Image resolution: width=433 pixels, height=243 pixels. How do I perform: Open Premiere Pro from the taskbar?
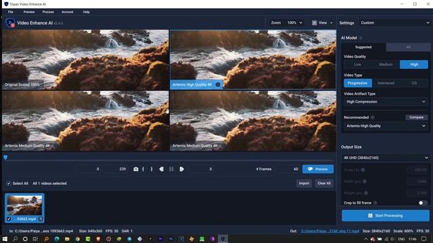point(160,239)
